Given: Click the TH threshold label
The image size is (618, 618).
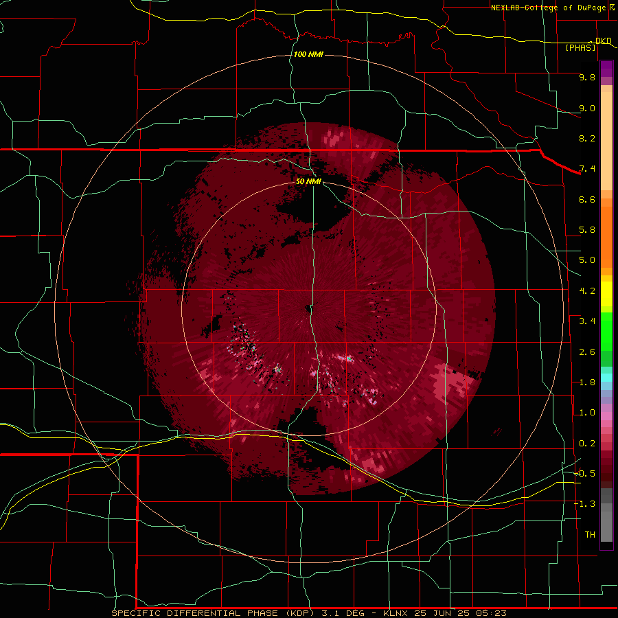Looking at the screenshot, I should [590, 535].
